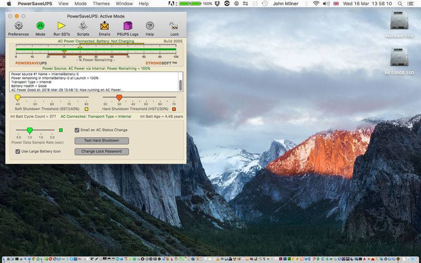Toggle Use Large Battery Icon checkbox
421x263 pixels.
(18, 151)
